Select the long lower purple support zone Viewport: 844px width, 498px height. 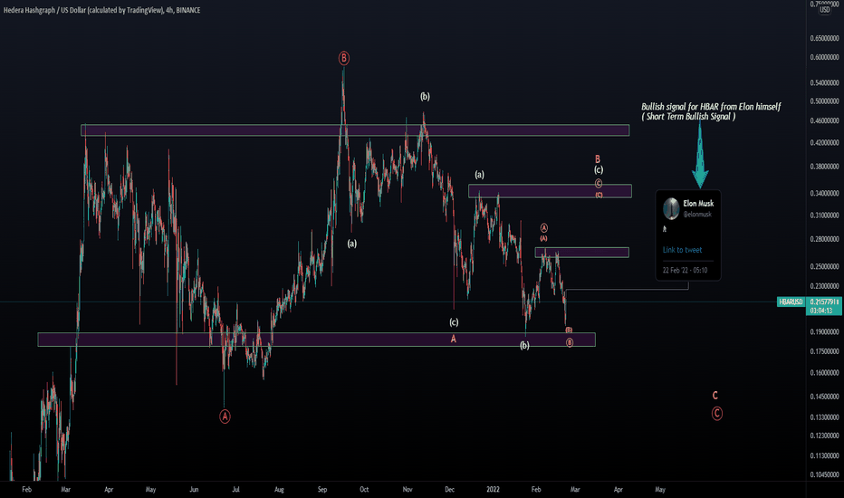[317, 340]
